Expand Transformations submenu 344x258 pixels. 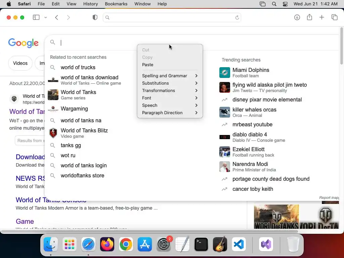point(170,91)
